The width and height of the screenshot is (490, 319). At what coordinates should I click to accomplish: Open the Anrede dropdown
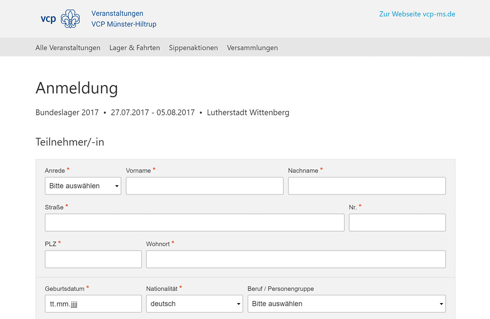tap(83, 186)
